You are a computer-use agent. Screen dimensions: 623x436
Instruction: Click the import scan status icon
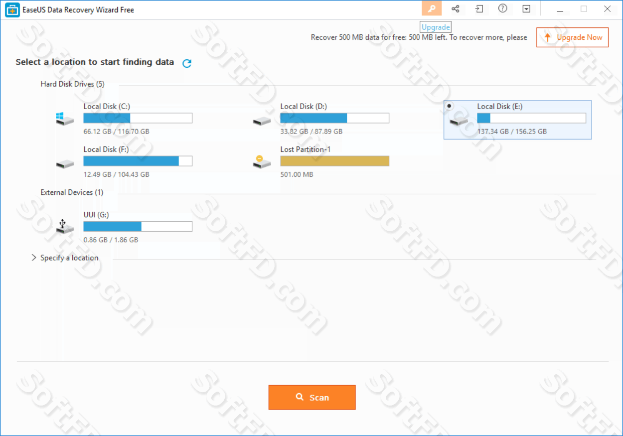479,8
